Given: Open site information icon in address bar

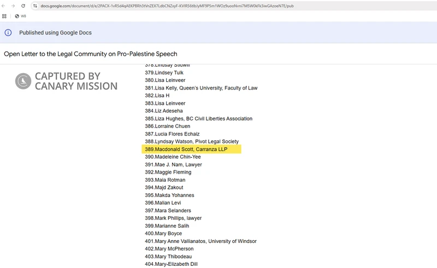Looking at the screenshot, I should click(x=35, y=6).
